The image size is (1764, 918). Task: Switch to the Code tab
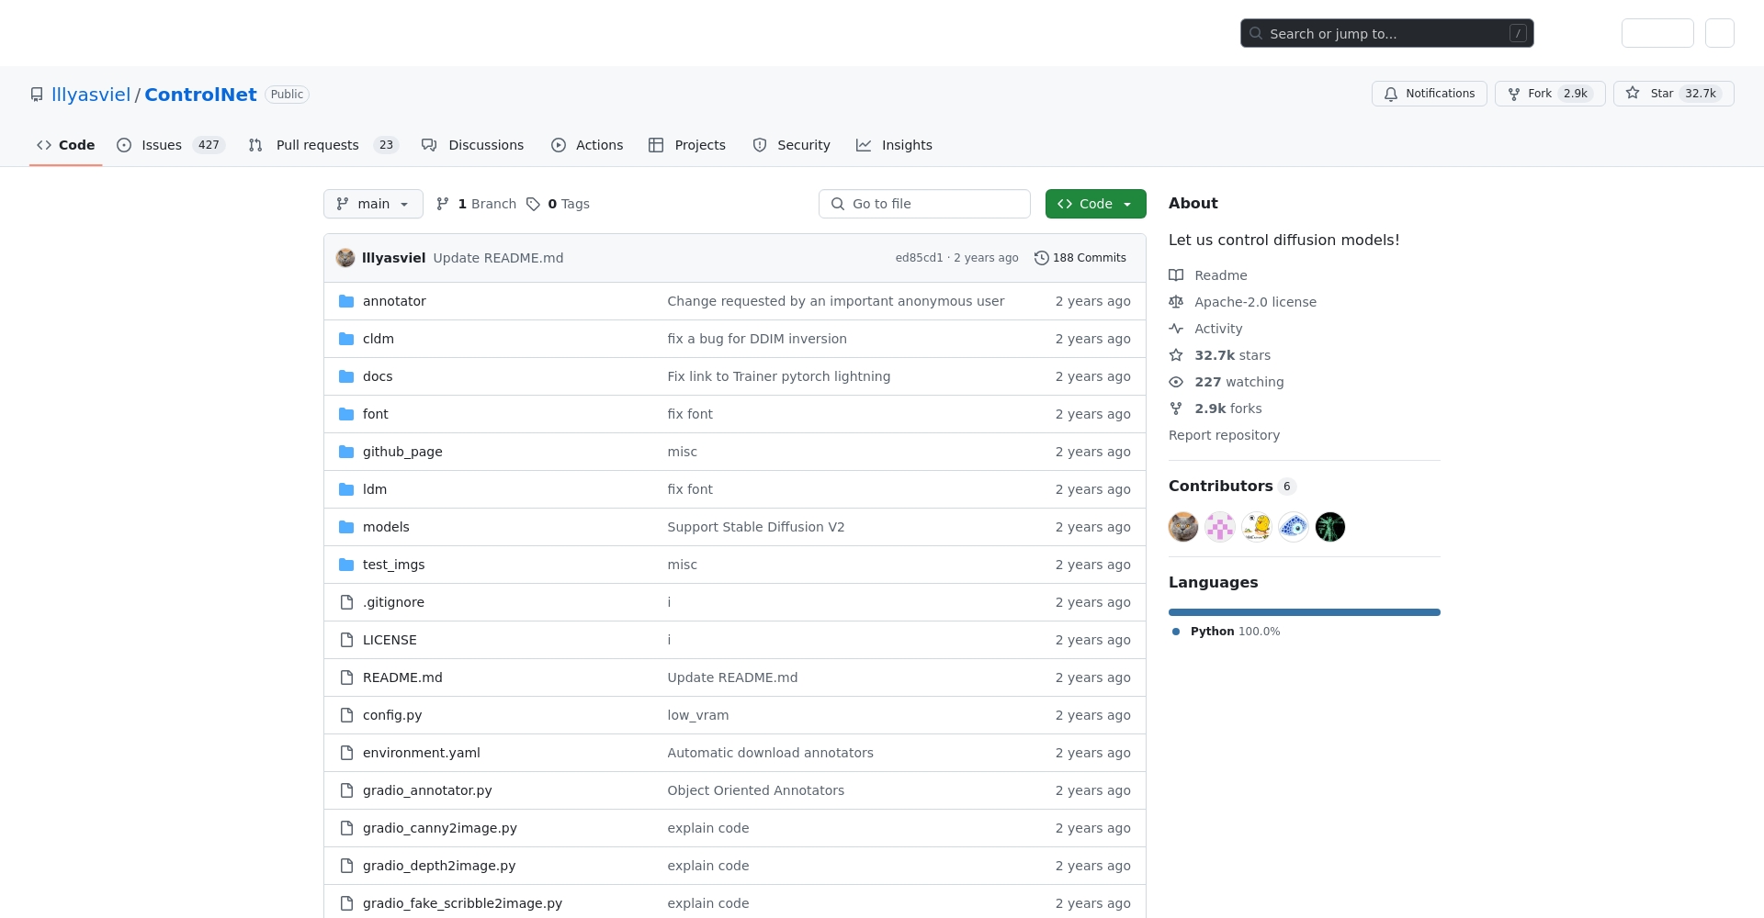65,145
